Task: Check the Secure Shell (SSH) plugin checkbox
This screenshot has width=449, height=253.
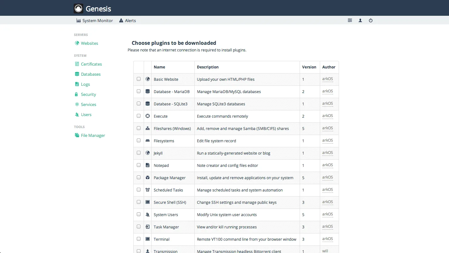Action: pyautogui.click(x=139, y=202)
